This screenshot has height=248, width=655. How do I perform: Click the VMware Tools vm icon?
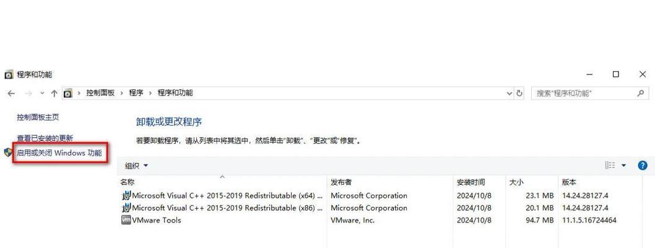click(x=126, y=220)
